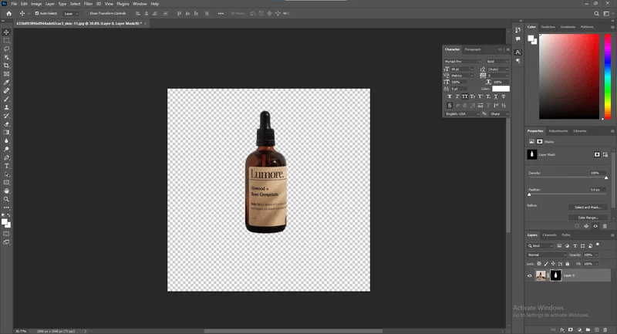Open Normal blend mode dropdown
Screen dimensions: 617x334
pyautogui.click(x=547, y=255)
